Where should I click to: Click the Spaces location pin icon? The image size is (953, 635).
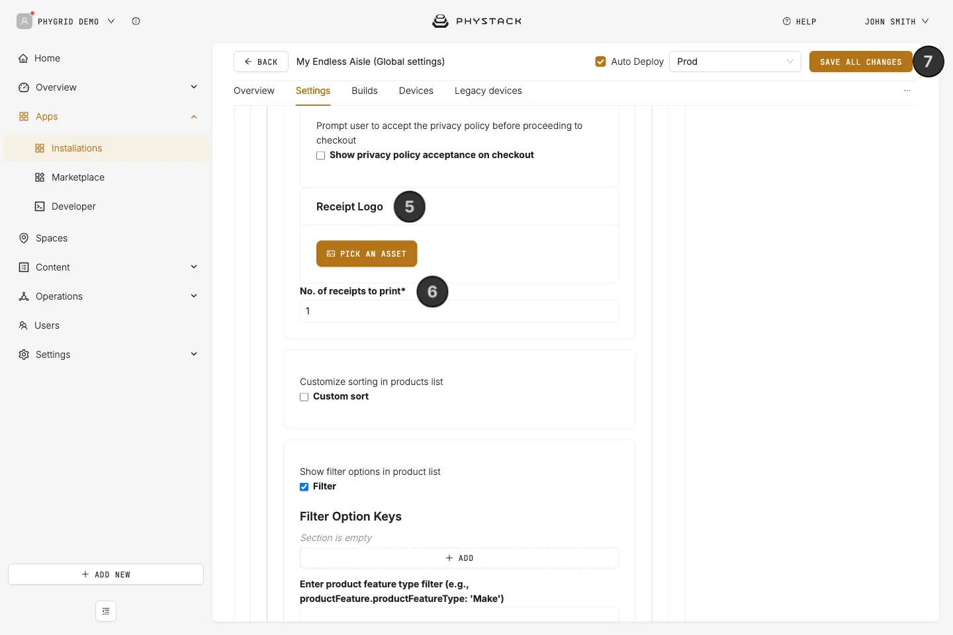pyautogui.click(x=24, y=238)
